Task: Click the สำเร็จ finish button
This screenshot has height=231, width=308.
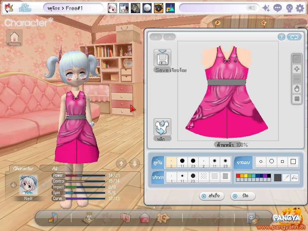Action: pos(211,196)
